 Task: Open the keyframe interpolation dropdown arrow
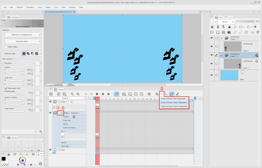click(x=161, y=94)
